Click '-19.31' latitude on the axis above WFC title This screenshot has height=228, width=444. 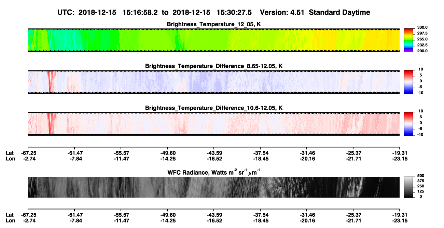pos(400,153)
